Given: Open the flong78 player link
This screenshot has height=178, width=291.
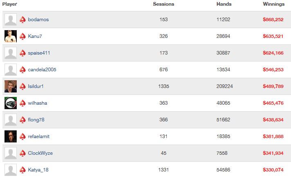Looking at the screenshot, I should (x=36, y=120).
